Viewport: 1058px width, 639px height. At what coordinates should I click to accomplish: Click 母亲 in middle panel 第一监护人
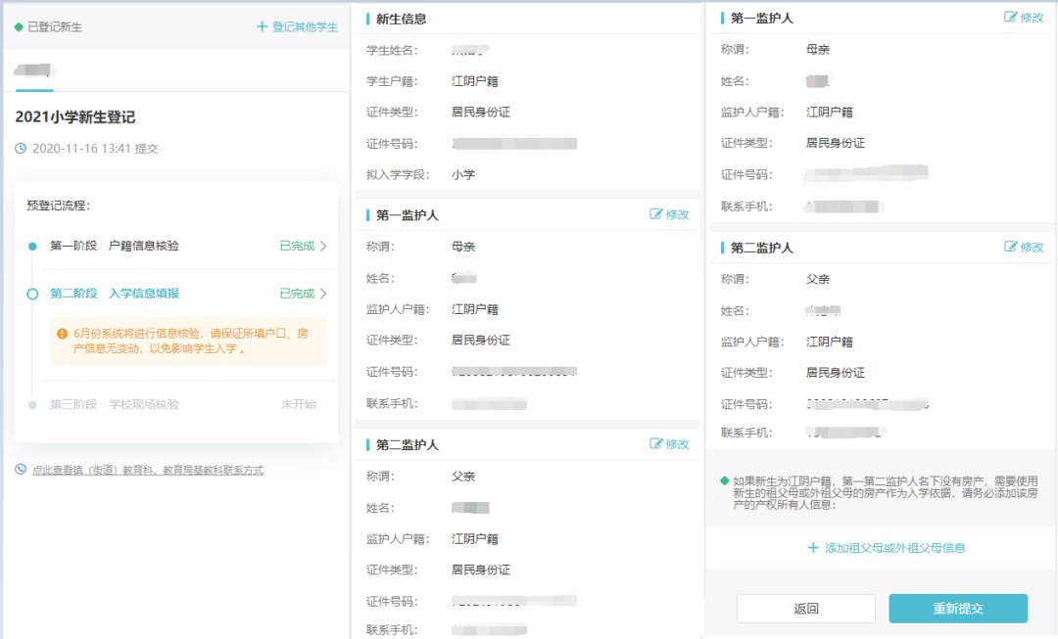[463, 247]
